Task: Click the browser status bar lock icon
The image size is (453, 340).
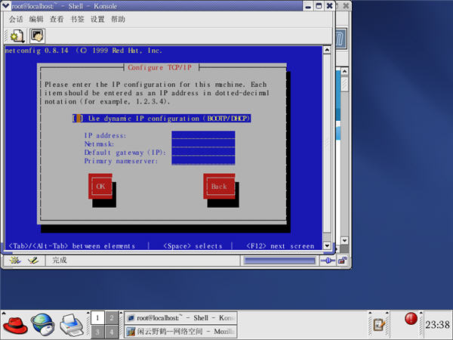Action: pos(342,261)
